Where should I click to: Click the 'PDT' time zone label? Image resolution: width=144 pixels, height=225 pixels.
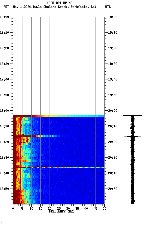point(6,7)
